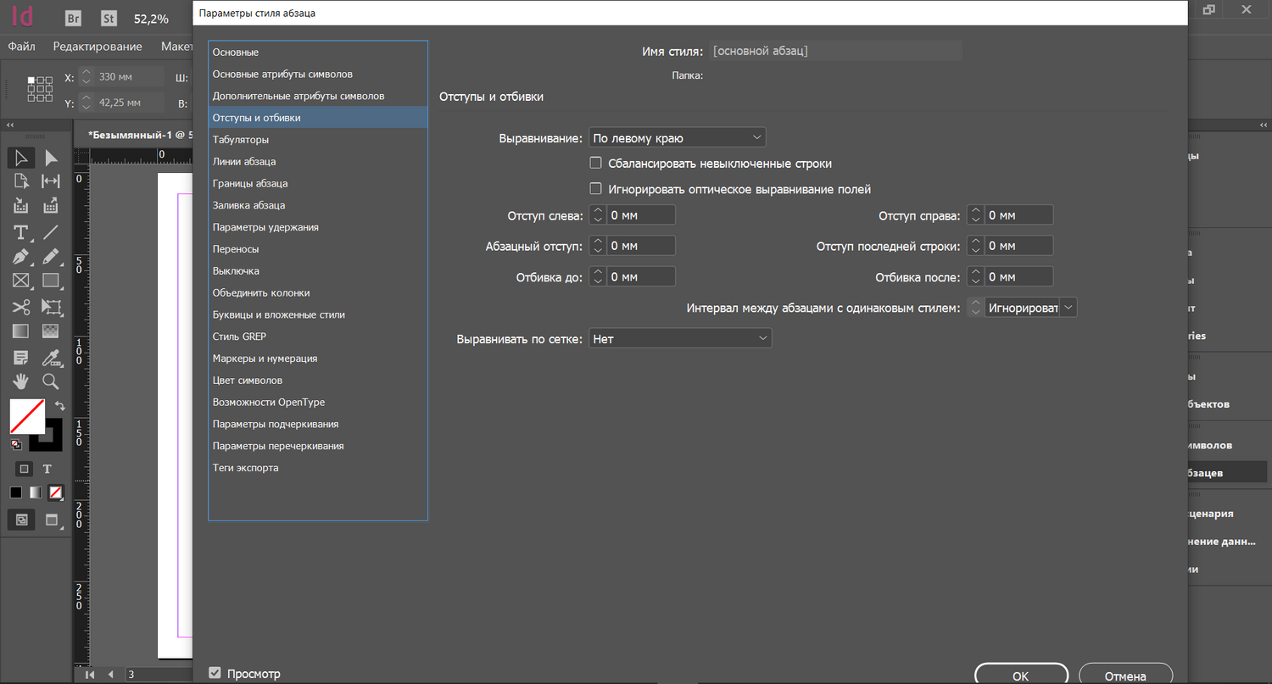Open the Выравнивание alignment dropdown
This screenshot has width=1272, height=684.
click(677, 137)
